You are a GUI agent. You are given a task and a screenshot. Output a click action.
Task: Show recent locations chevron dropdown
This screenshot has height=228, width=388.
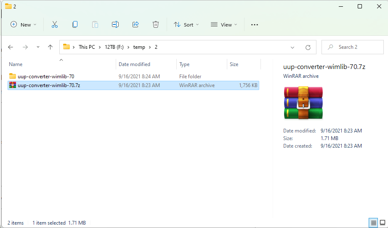38,48
